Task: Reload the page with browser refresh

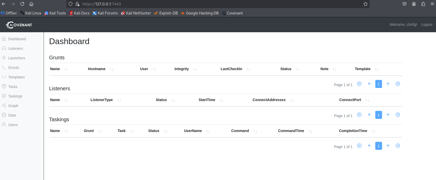Action: click(22, 4)
